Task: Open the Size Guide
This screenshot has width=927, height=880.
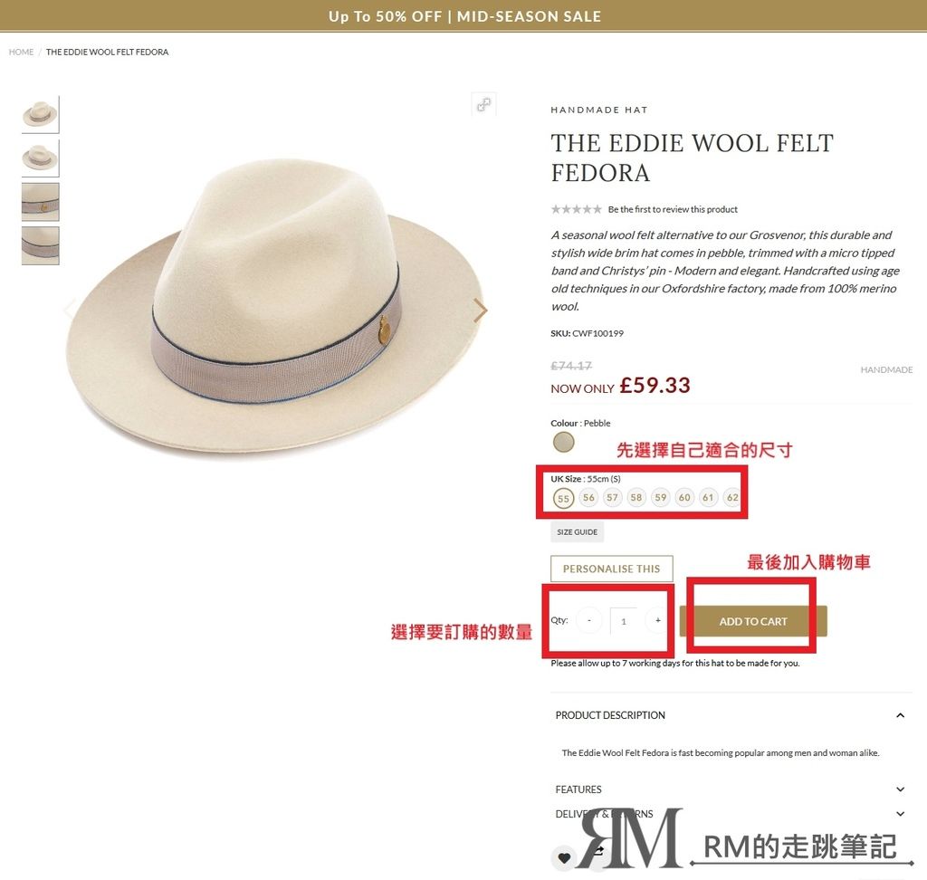Action: click(x=577, y=531)
